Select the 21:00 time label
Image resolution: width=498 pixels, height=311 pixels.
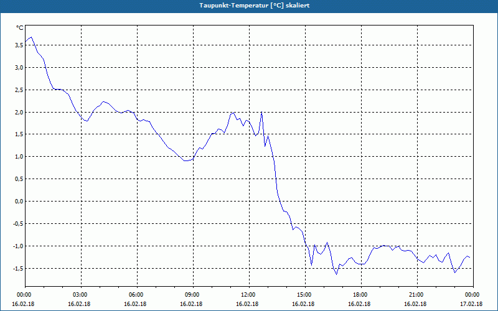(x=417, y=295)
